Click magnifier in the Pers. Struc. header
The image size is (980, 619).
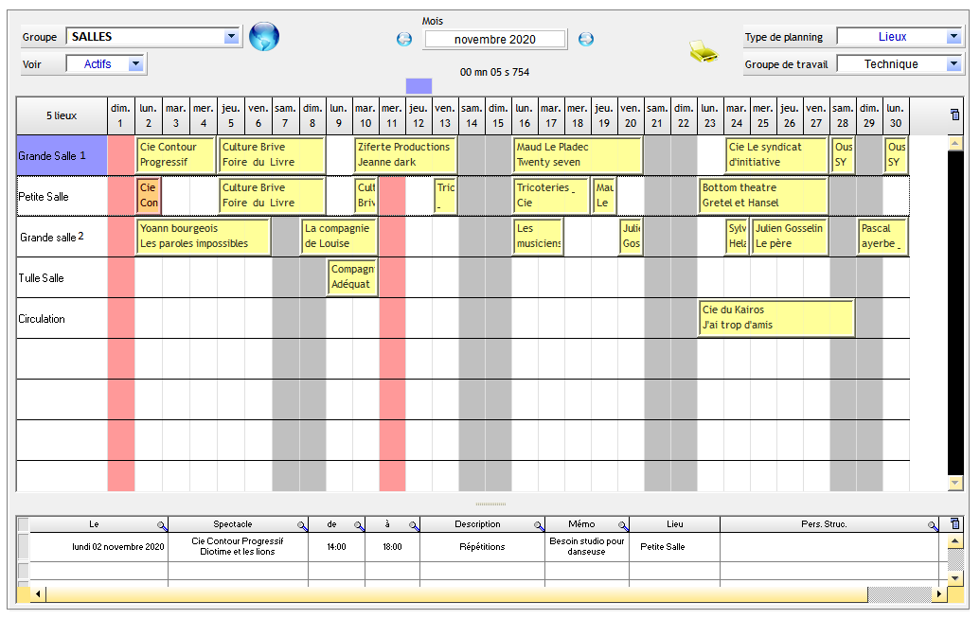[x=933, y=524]
